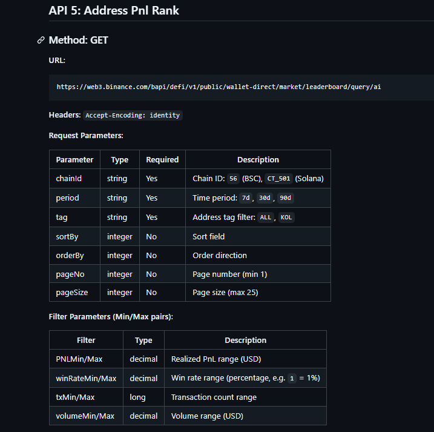The height and width of the screenshot is (432, 434).
Task: Click the string type cell in tag row
Action: 120,218
